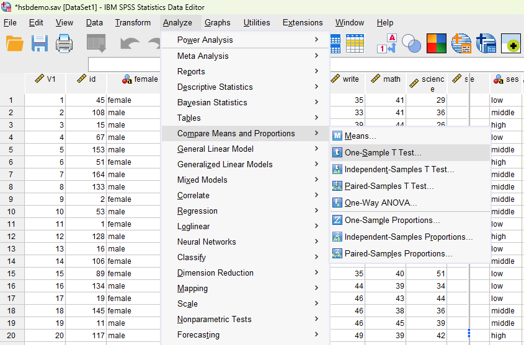524x345 pixels.
Task: Click the yellow grid toolbar icon
Action: point(355,43)
